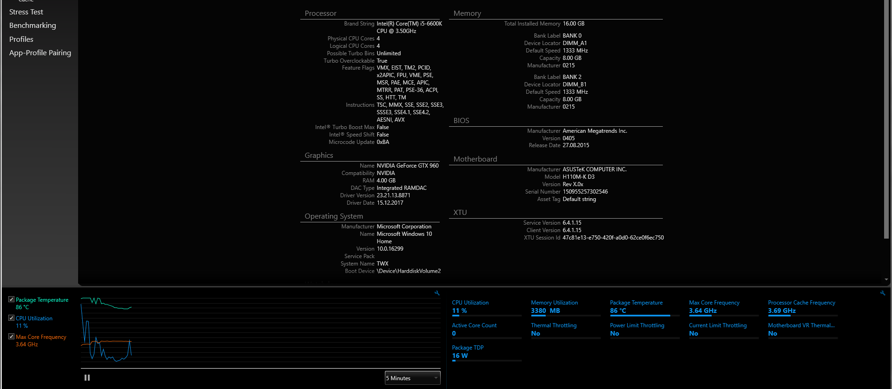Click motherboard model H110M-K D3
The image size is (892, 389).
click(x=578, y=177)
